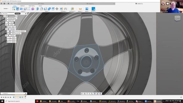
Task: Click the Windows search box
Action: (20, 101)
